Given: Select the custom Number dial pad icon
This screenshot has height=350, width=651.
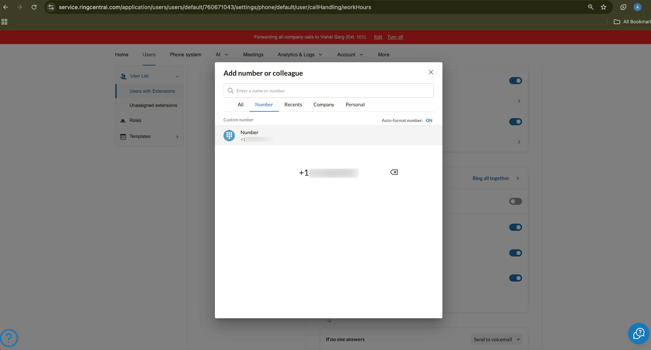Looking at the screenshot, I should pyautogui.click(x=229, y=136).
